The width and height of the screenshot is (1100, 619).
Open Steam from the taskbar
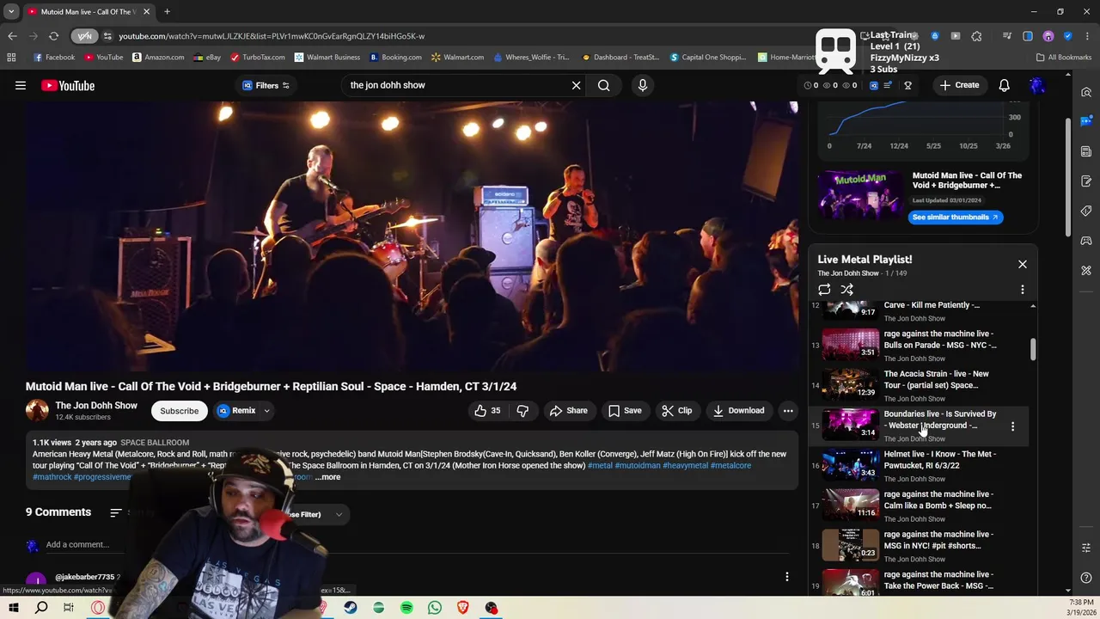(351, 608)
